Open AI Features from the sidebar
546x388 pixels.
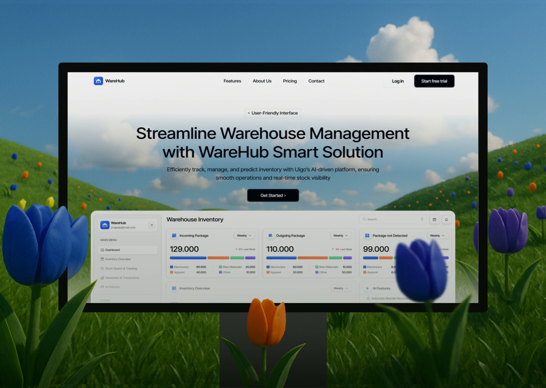pos(112,287)
